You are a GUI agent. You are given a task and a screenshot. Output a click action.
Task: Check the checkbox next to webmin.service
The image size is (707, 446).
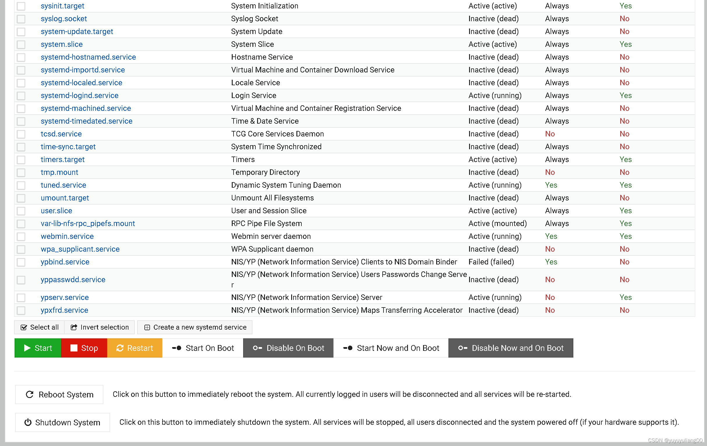point(21,237)
